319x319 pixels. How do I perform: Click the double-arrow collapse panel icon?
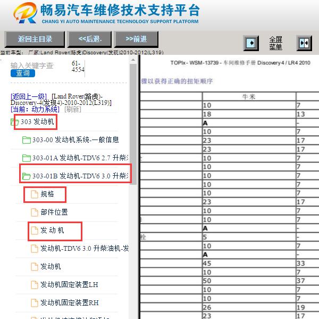point(304,43)
